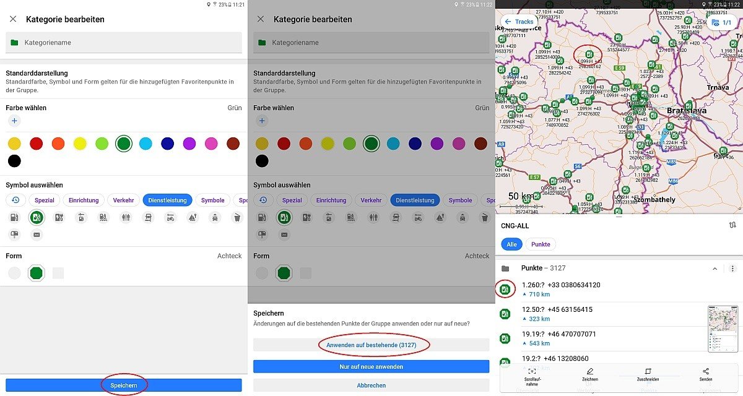Open point 1.260:? +33 0380634120
743x396 pixels.
tap(619, 289)
